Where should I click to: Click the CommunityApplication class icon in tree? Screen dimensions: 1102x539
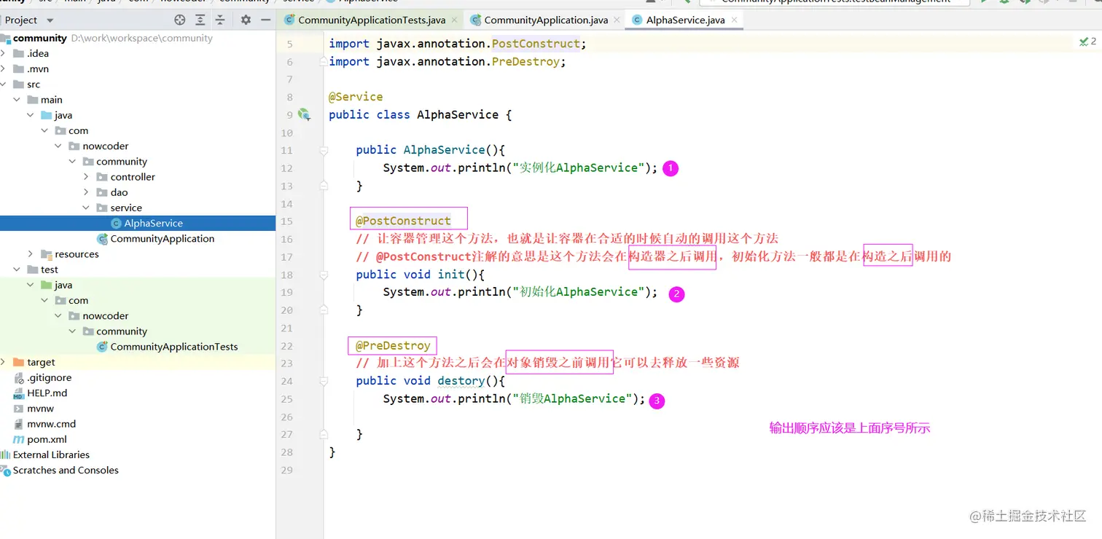click(x=103, y=239)
